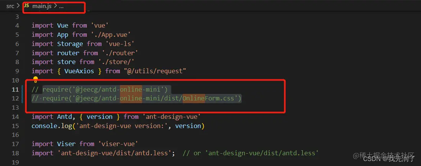This screenshot has height=166, width=421.
Task: Click App identifier on line 5
Action: click(62, 35)
